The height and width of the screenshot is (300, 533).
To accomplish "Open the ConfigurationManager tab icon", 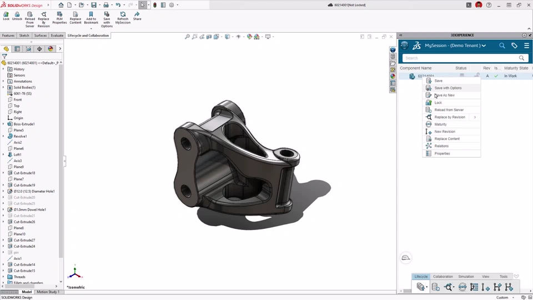I will (x=28, y=49).
